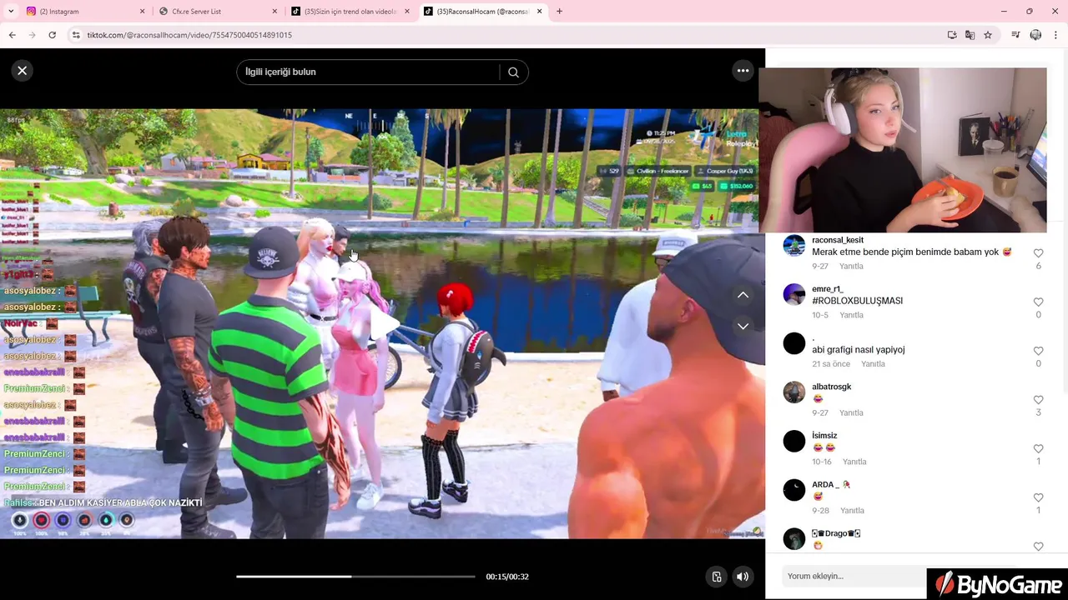Viewport: 1068px width, 600px height.
Task: Close the 'Sizin için trend olan' tab
Action: click(407, 12)
